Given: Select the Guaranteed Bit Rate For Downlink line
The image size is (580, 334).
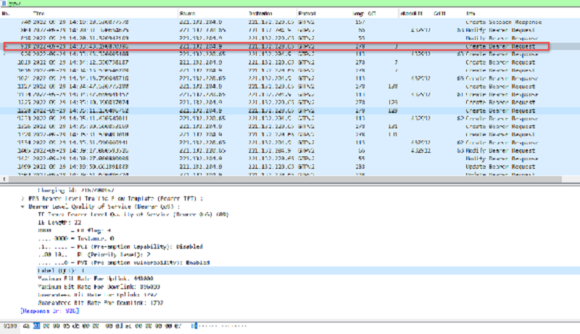Looking at the screenshot, I should point(100,303).
